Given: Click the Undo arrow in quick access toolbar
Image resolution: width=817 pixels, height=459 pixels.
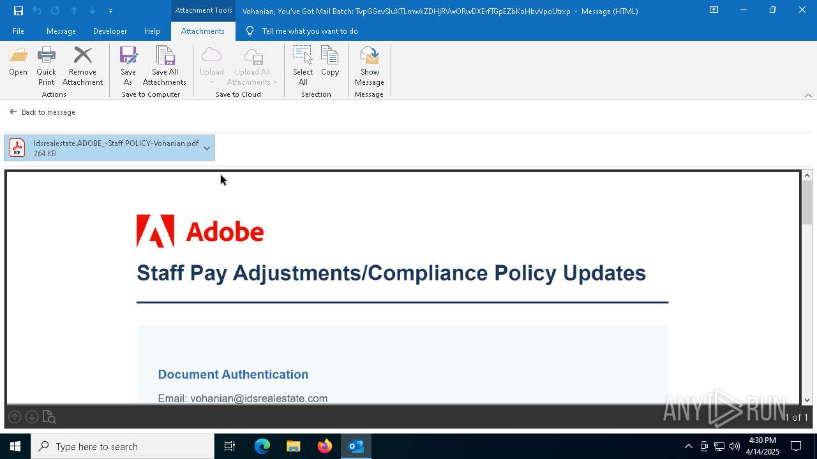Looking at the screenshot, I should 37,10.
